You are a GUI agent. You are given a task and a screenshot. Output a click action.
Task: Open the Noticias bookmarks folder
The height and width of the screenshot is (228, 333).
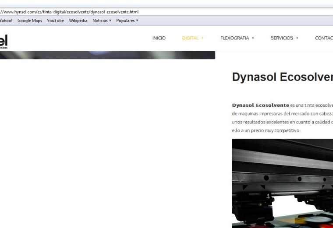click(x=102, y=21)
